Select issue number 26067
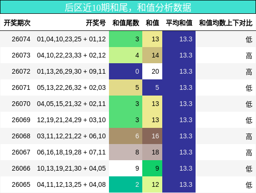Image resolution: width=256 pixels, height=193 pixels. point(21,152)
